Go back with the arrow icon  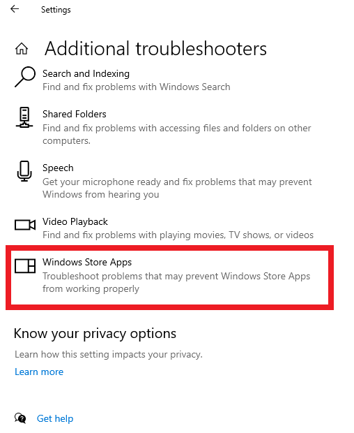pos(15,9)
